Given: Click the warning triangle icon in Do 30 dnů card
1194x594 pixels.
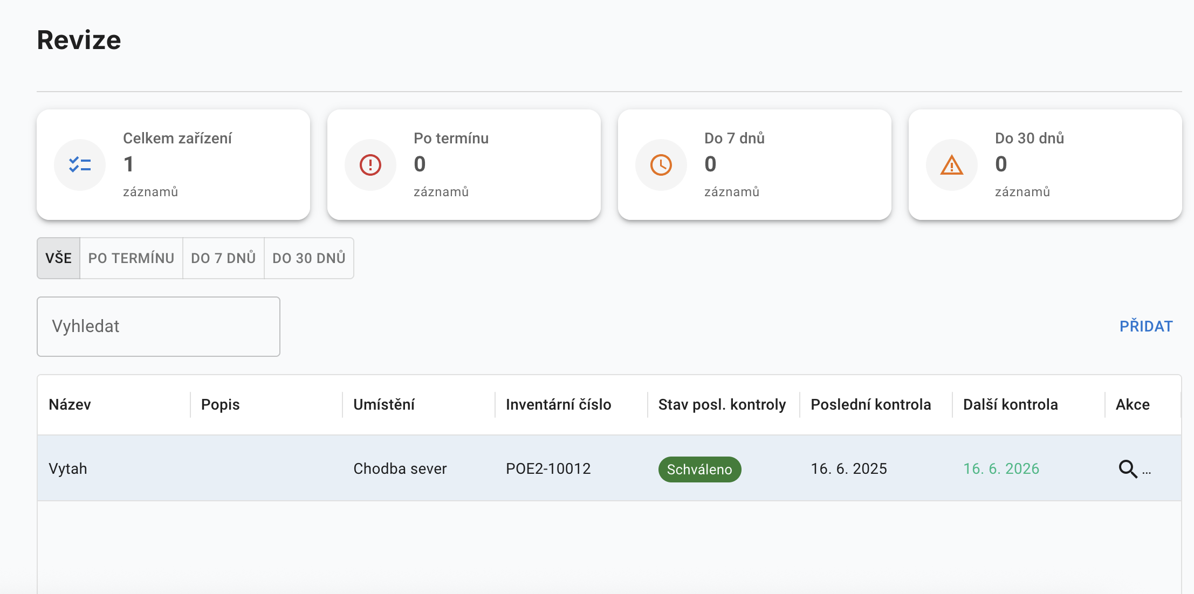Looking at the screenshot, I should coord(952,164).
